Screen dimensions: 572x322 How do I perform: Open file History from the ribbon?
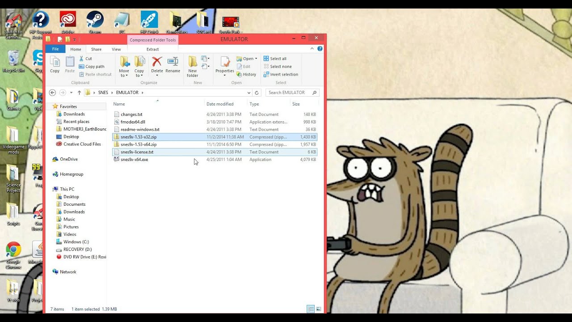[x=246, y=75]
